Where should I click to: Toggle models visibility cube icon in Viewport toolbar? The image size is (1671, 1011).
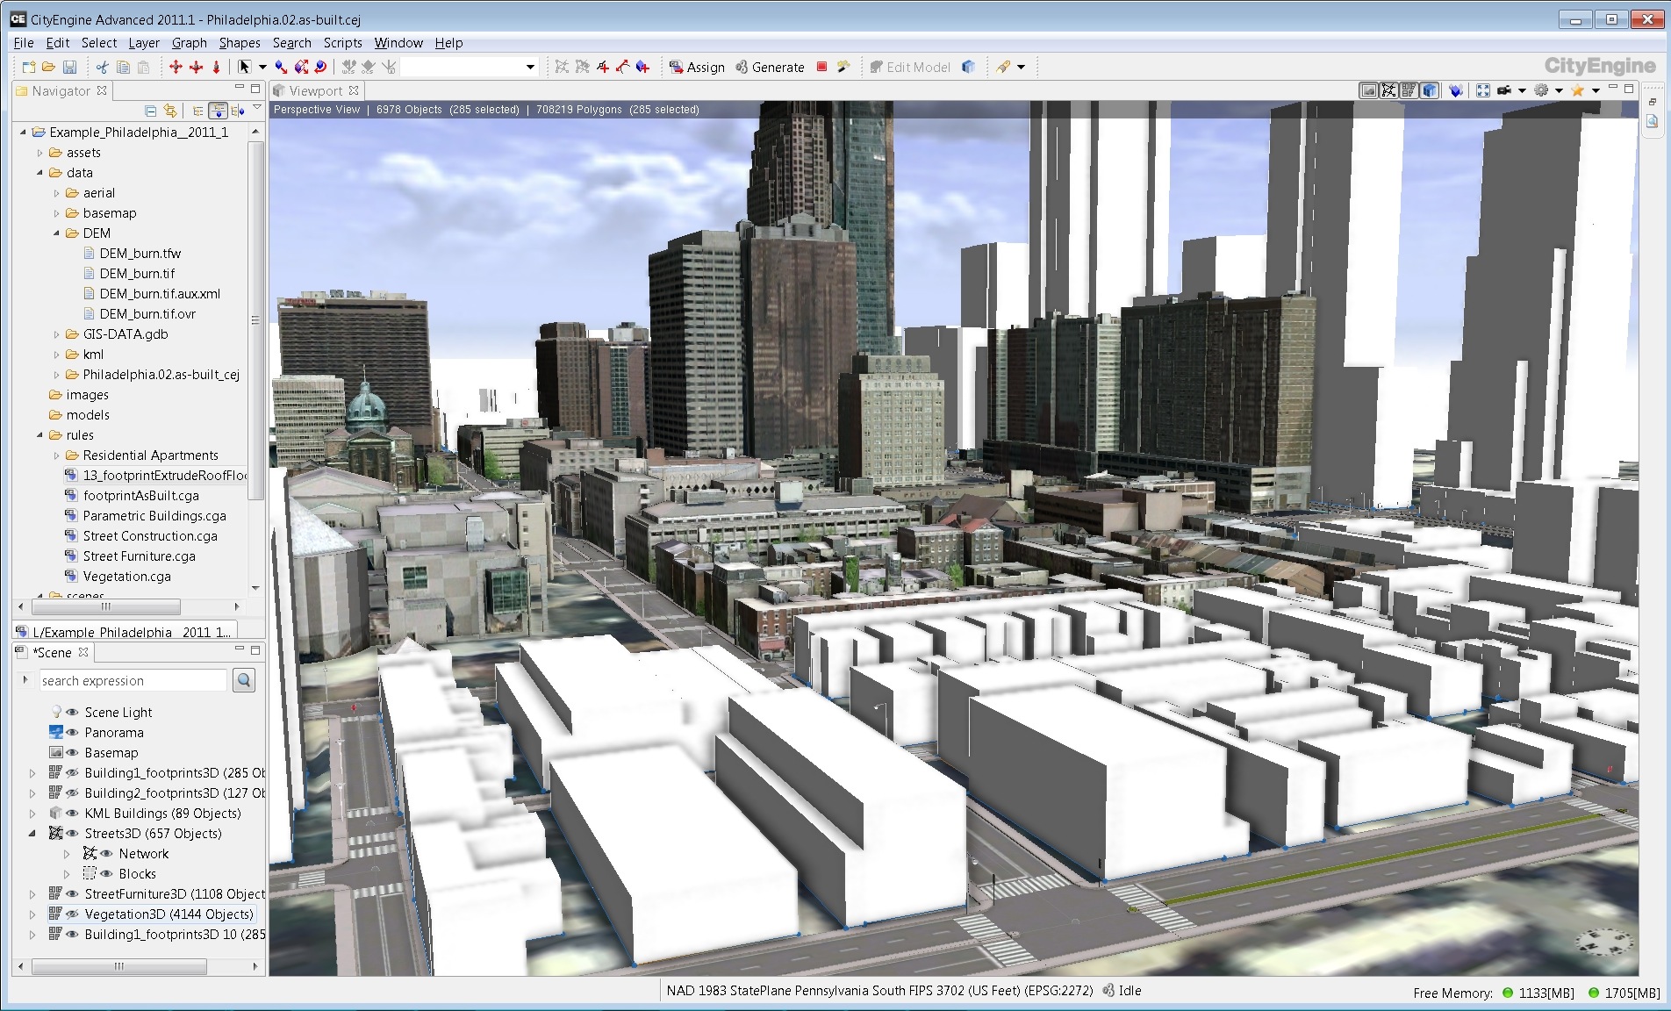1430,90
